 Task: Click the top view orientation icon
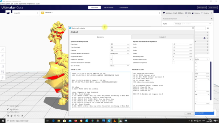[15, 116]
